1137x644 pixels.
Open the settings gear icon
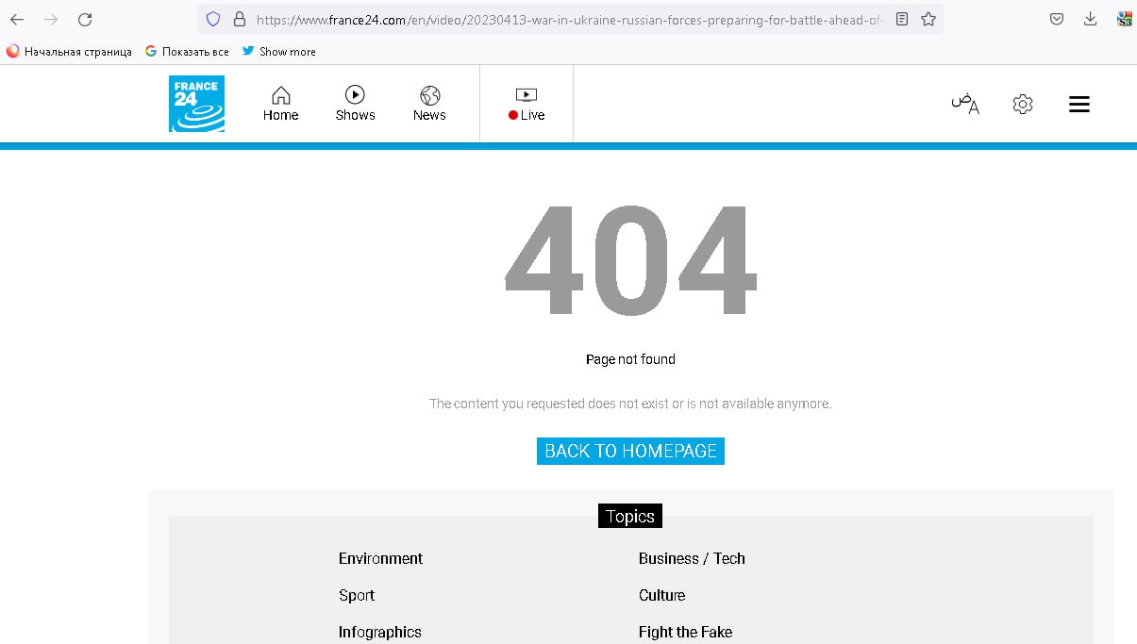[x=1023, y=104]
